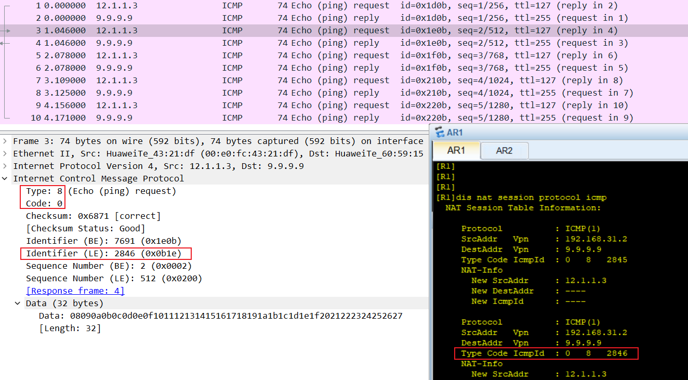The width and height of the screenshot is (688, 380).
Task: Select packet 10 echo reply row
Action: point(344,118)
